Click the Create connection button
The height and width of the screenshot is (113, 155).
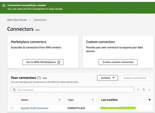[135, 78]
